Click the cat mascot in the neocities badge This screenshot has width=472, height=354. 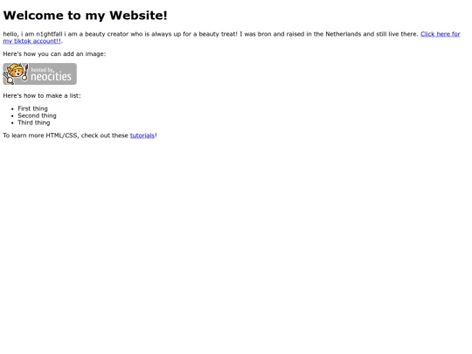16,73
